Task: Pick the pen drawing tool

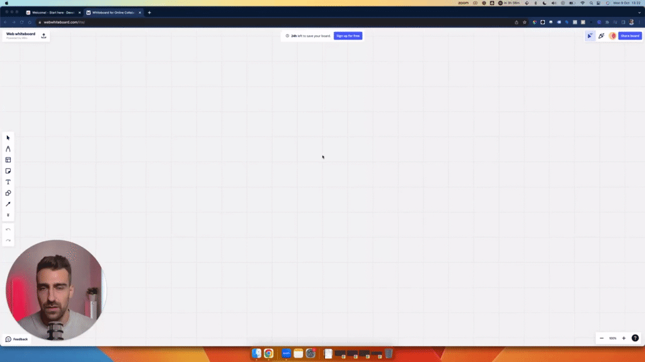Action: click(x=8, y=149)
